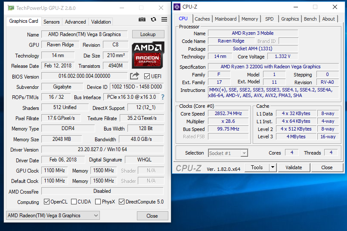Take a GPU-Z screenshot with camera icon
347x231 pixels.
click(x=142, y=19)
